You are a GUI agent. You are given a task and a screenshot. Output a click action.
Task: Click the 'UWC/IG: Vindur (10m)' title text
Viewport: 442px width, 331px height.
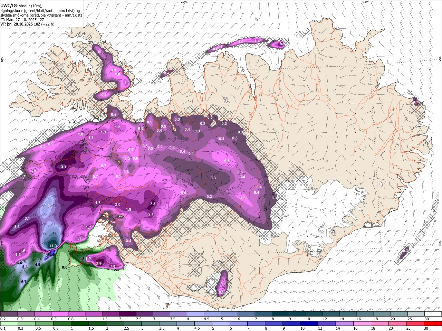(x=21, y=6)
